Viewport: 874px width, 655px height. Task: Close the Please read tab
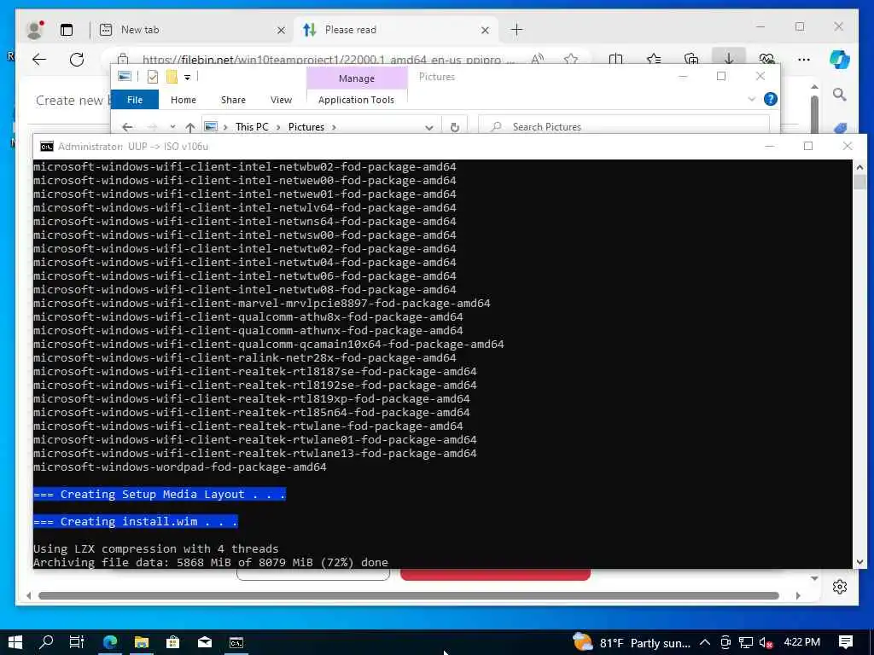point(485,30)
